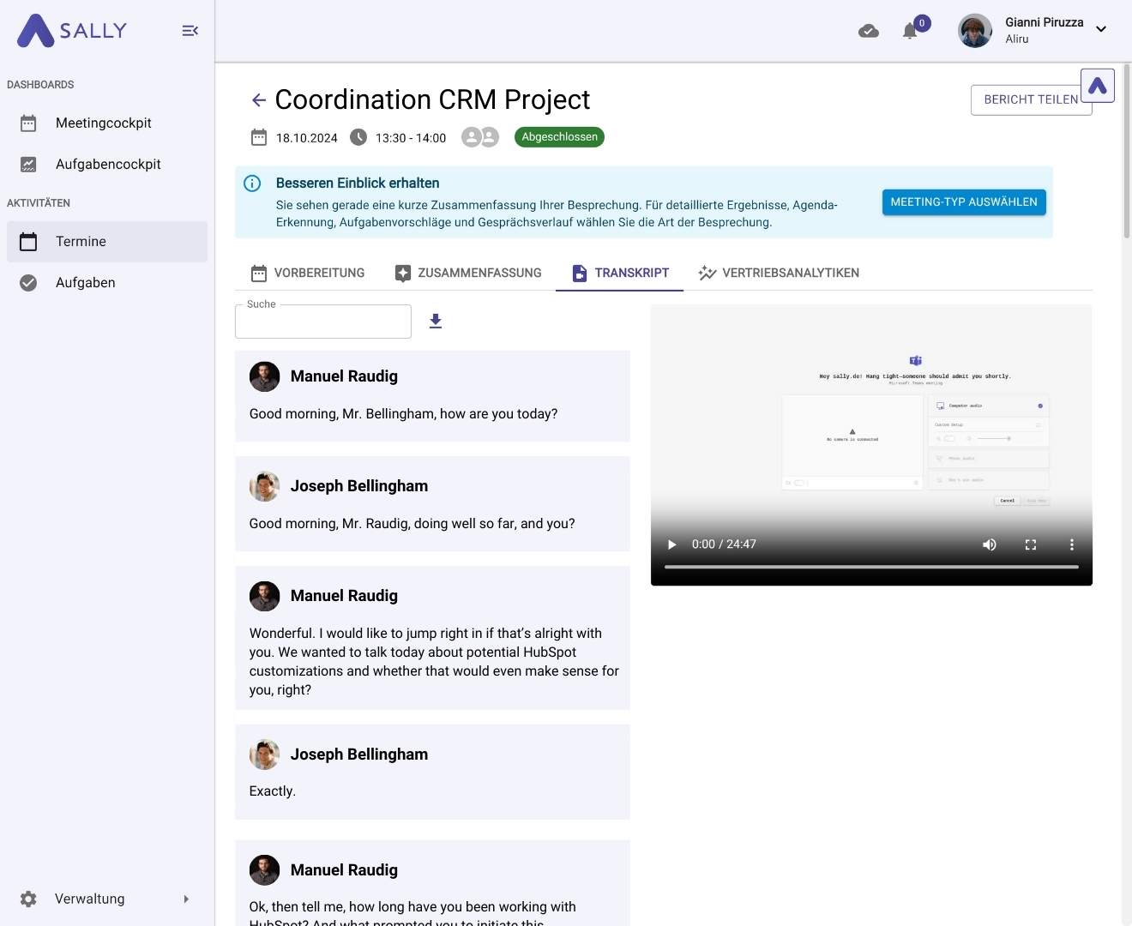Viewport: 1132px width, 926px height.
Task: Show the meeting participants avatars
Action: click(480, 137)
